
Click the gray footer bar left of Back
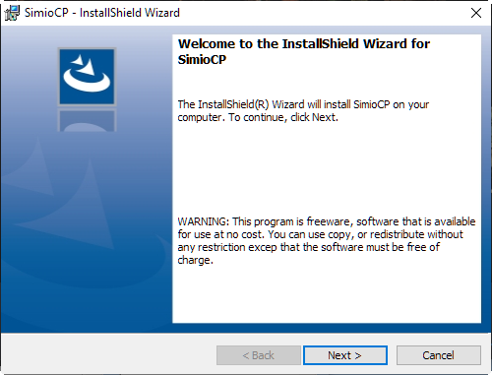108,355
